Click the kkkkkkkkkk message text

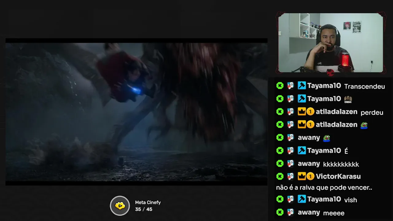[341, 164]
